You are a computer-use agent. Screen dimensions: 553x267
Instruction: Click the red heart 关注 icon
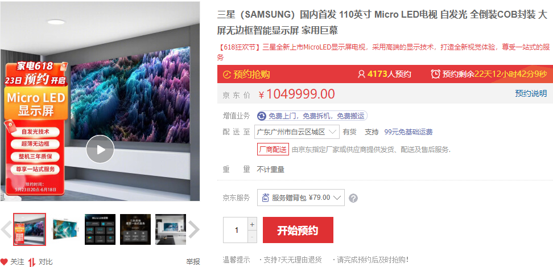4,262
